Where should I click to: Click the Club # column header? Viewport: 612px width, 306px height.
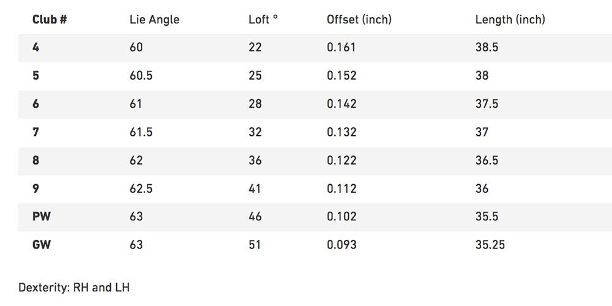point(50,20)
